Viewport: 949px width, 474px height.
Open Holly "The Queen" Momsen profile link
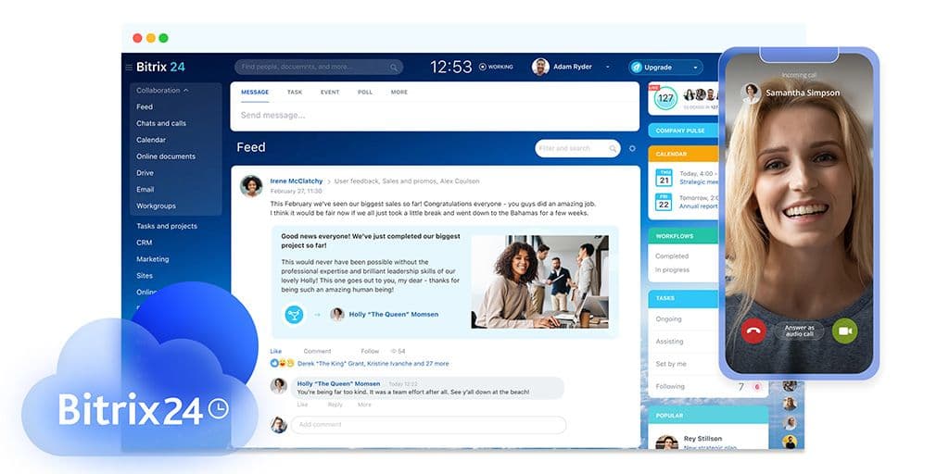pos(393,314)
